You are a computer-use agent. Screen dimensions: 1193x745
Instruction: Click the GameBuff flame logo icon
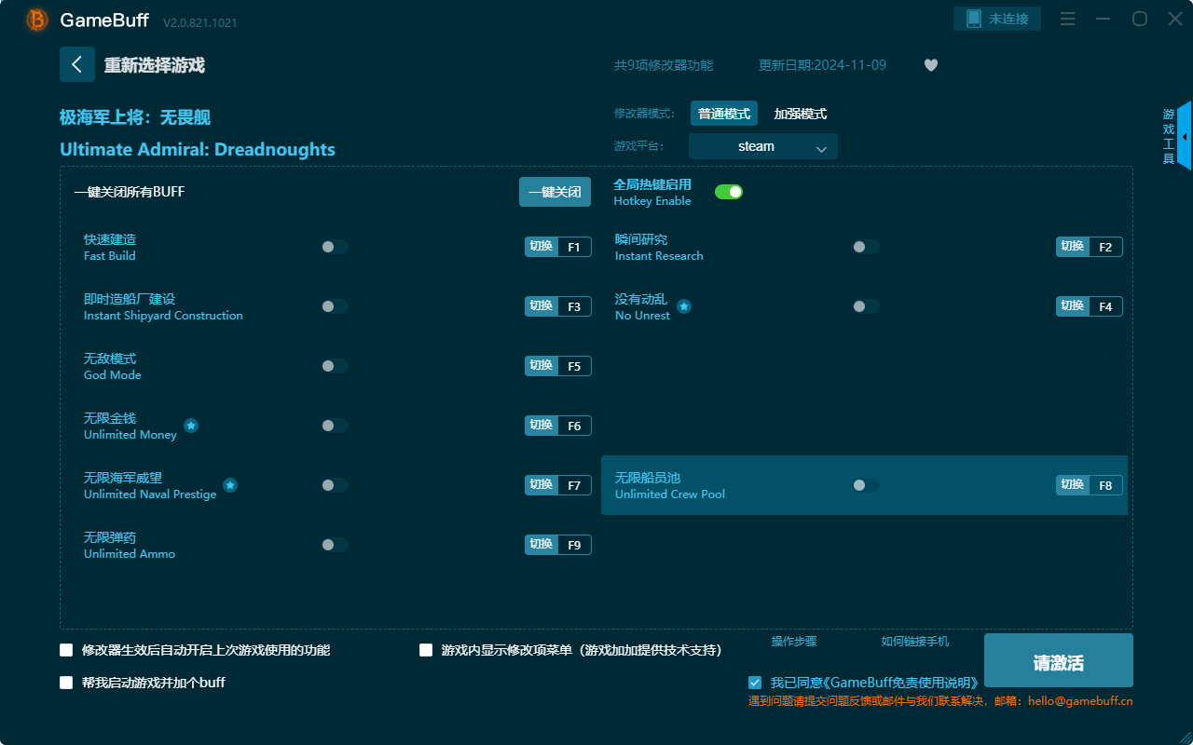click(35, 19)
